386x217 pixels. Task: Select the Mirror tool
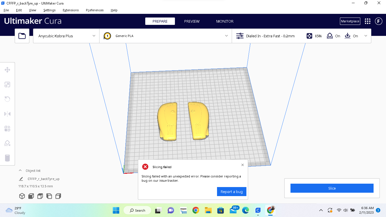[x=7, y=114]
